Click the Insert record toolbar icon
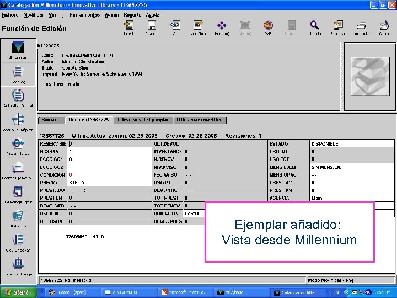 coord(128,28)
